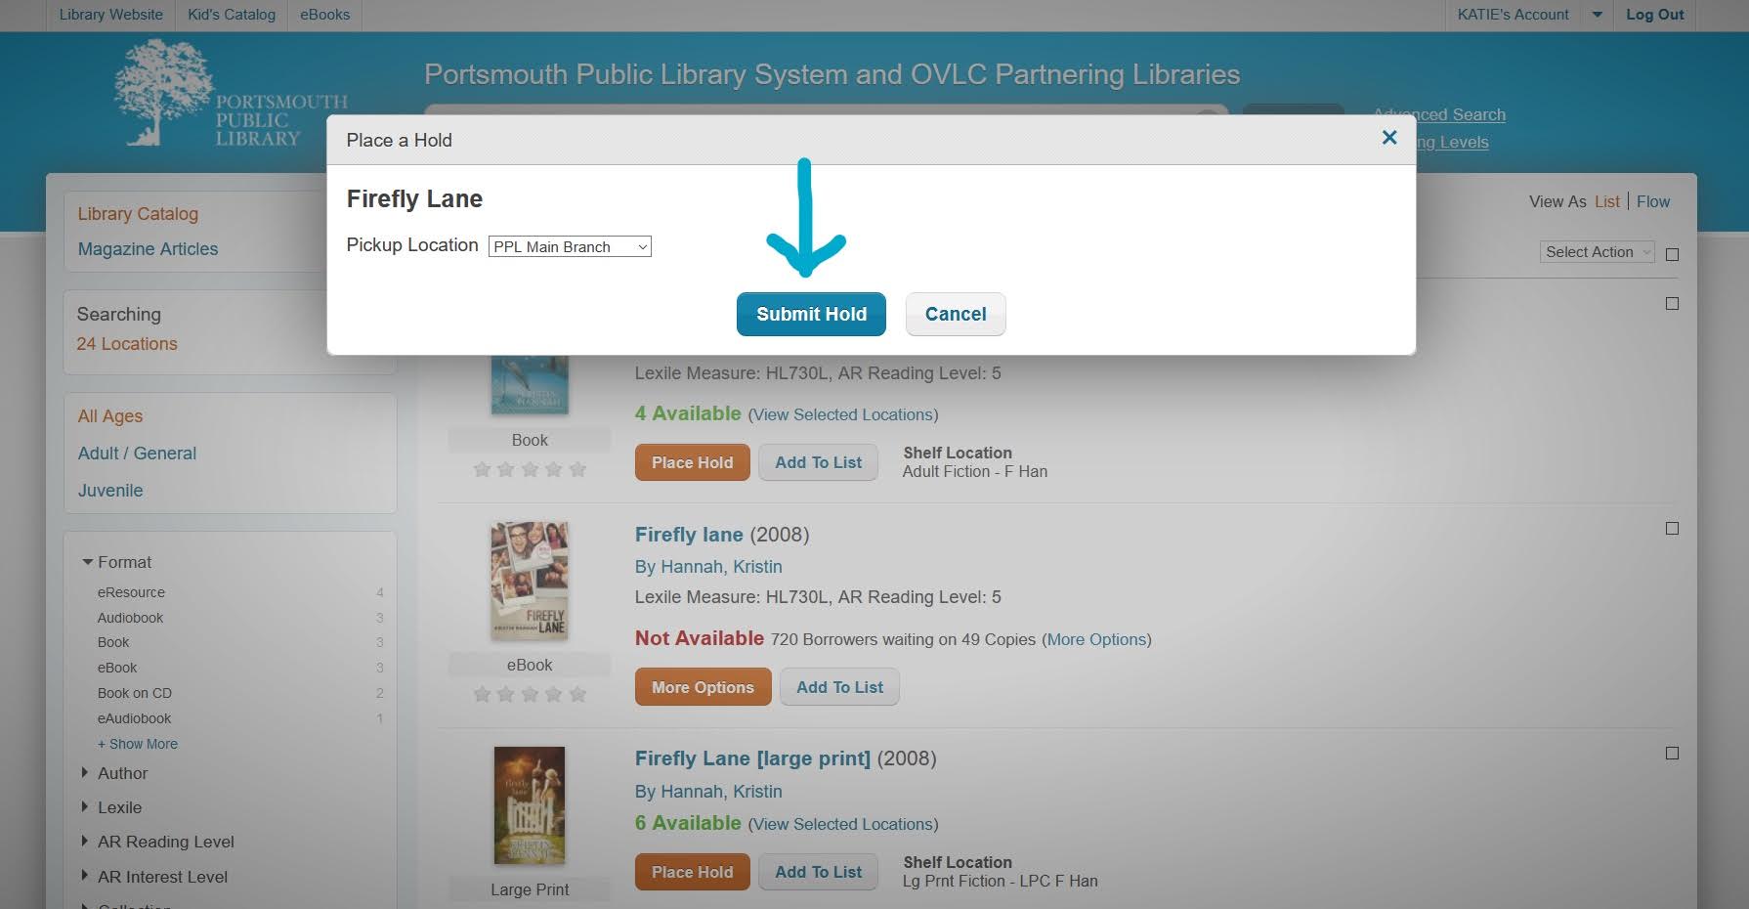Click the Portsmouth Public Library tree logo

point(162,93)
